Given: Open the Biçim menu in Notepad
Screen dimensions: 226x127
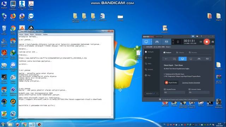Looking at the screenshot, I should pyautogui.click(x=32, y=35).
